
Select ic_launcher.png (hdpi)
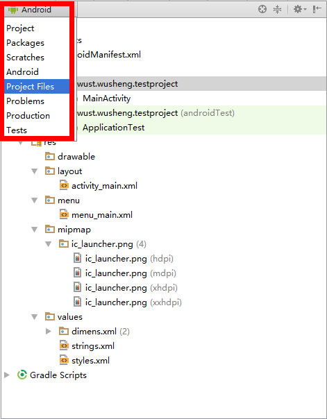(129, 259)
